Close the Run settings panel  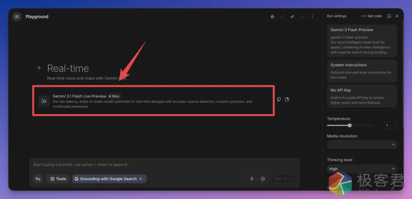pos(397,16)
